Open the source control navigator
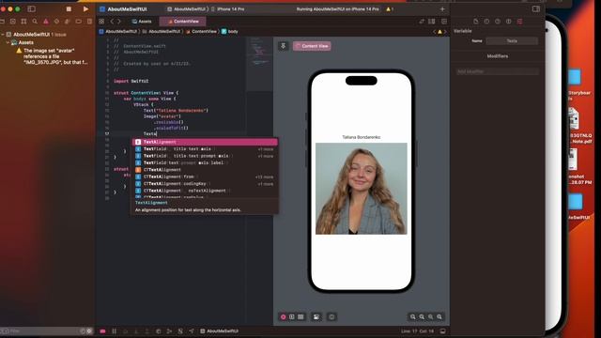601x338 pixels. click(x=12, y=22)
